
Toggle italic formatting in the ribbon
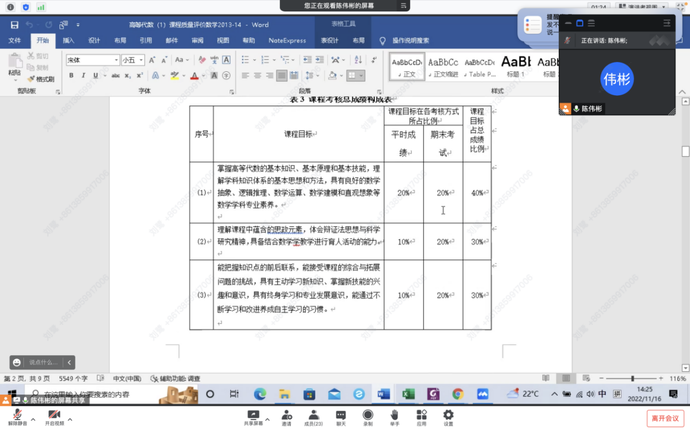(83, 75)
